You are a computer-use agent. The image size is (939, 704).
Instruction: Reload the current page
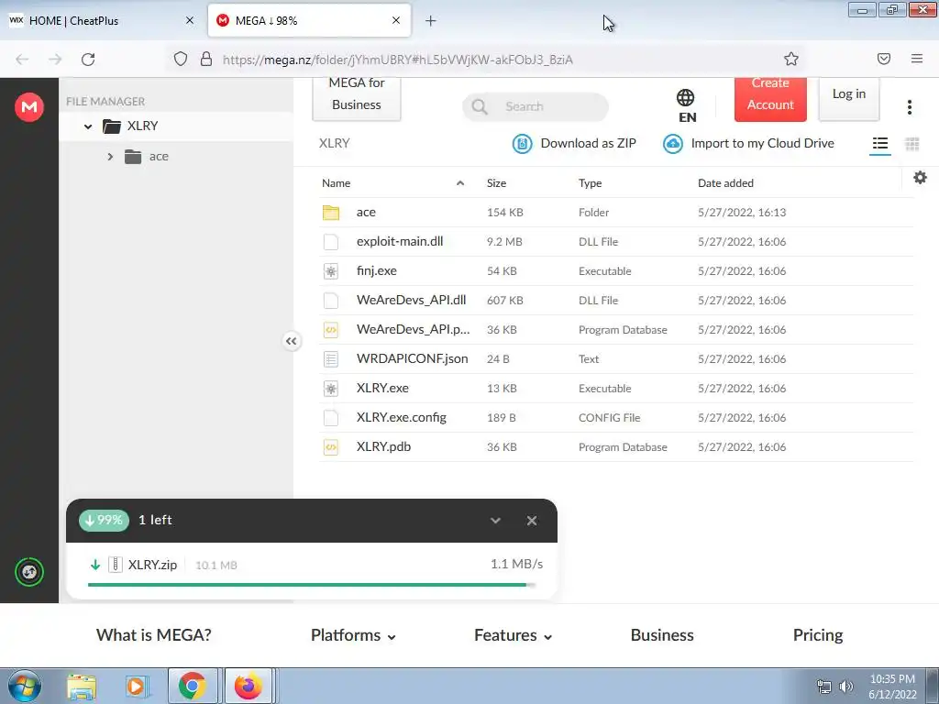click(x=88, y=60)
